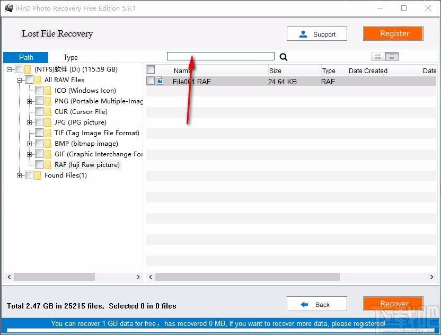
Task: Minimize the iFinD Photo Recovery window
Action: tap(380, 8)
